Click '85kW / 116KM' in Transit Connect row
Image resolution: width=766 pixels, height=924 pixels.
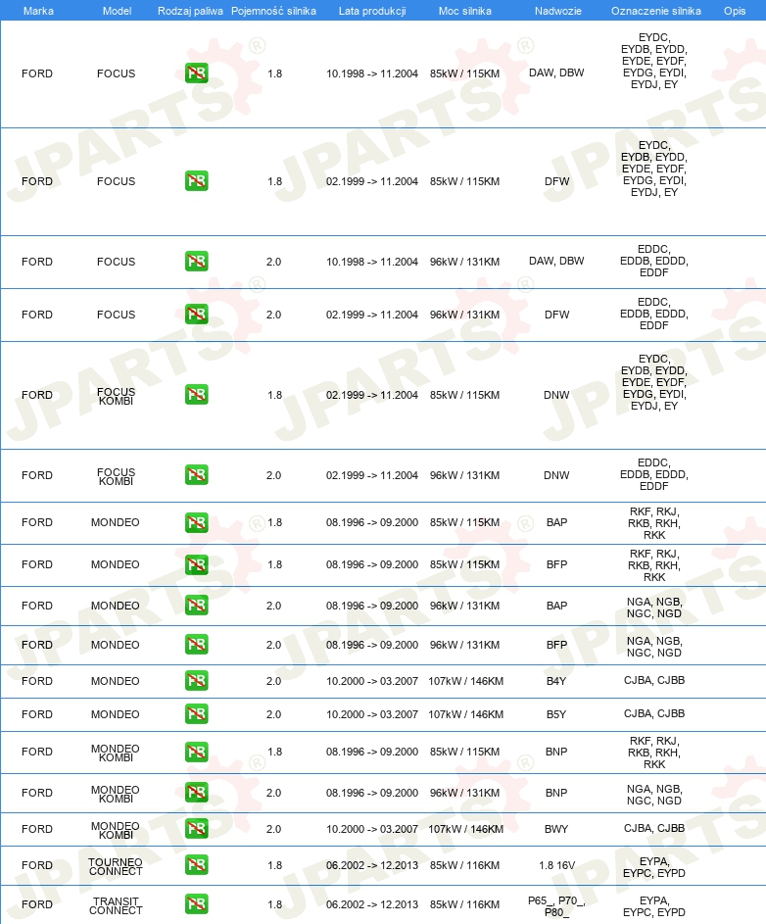(464, 904)
